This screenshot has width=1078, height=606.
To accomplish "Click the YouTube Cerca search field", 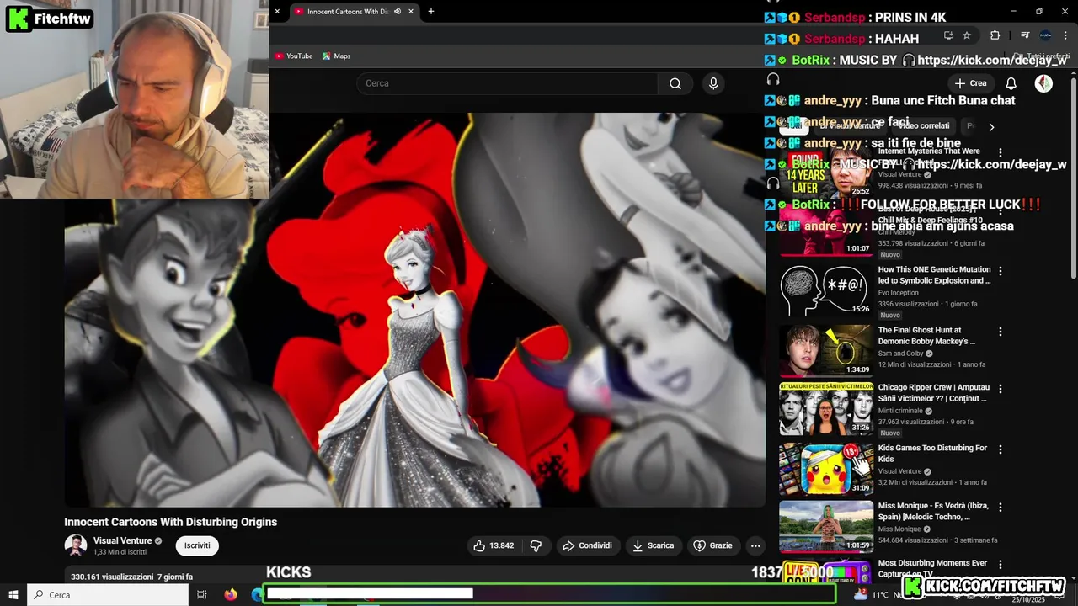I will [507, 83].
